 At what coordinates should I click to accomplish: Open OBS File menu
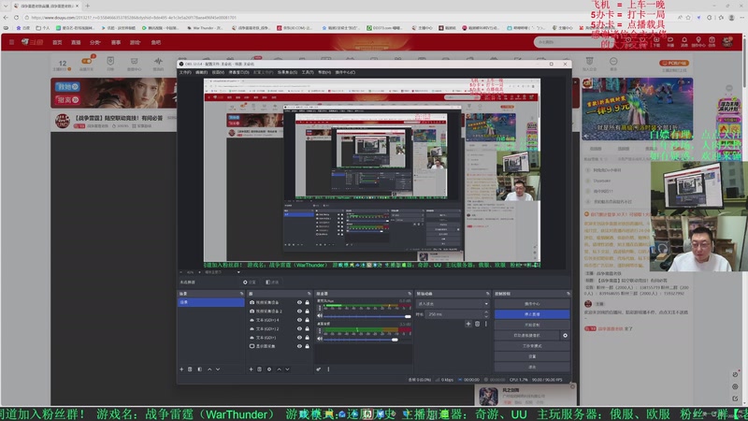(x=185, y=73)
